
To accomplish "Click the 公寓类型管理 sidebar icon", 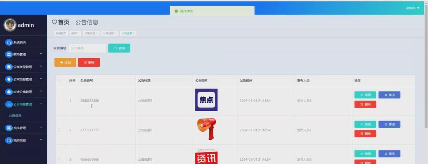I will click(x=9, y=66).
